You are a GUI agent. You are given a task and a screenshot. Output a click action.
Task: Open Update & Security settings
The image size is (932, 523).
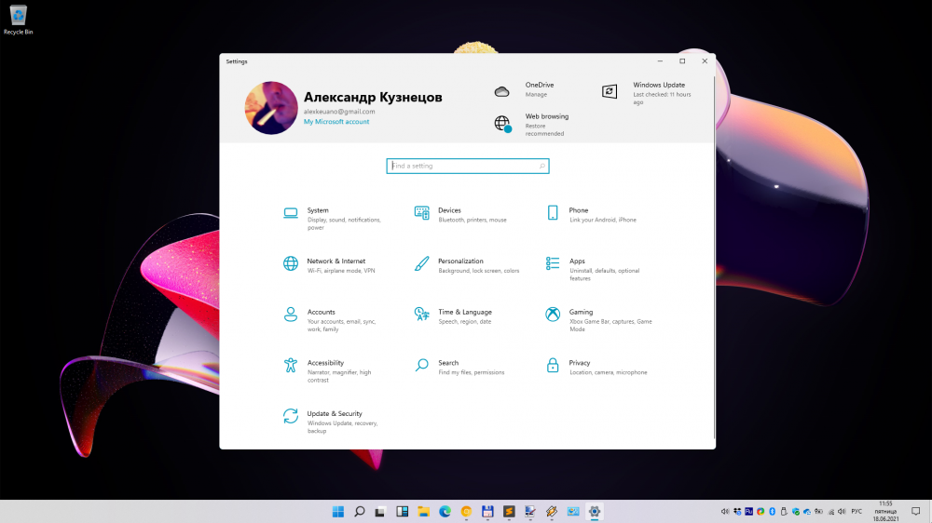tap(334, 414)
